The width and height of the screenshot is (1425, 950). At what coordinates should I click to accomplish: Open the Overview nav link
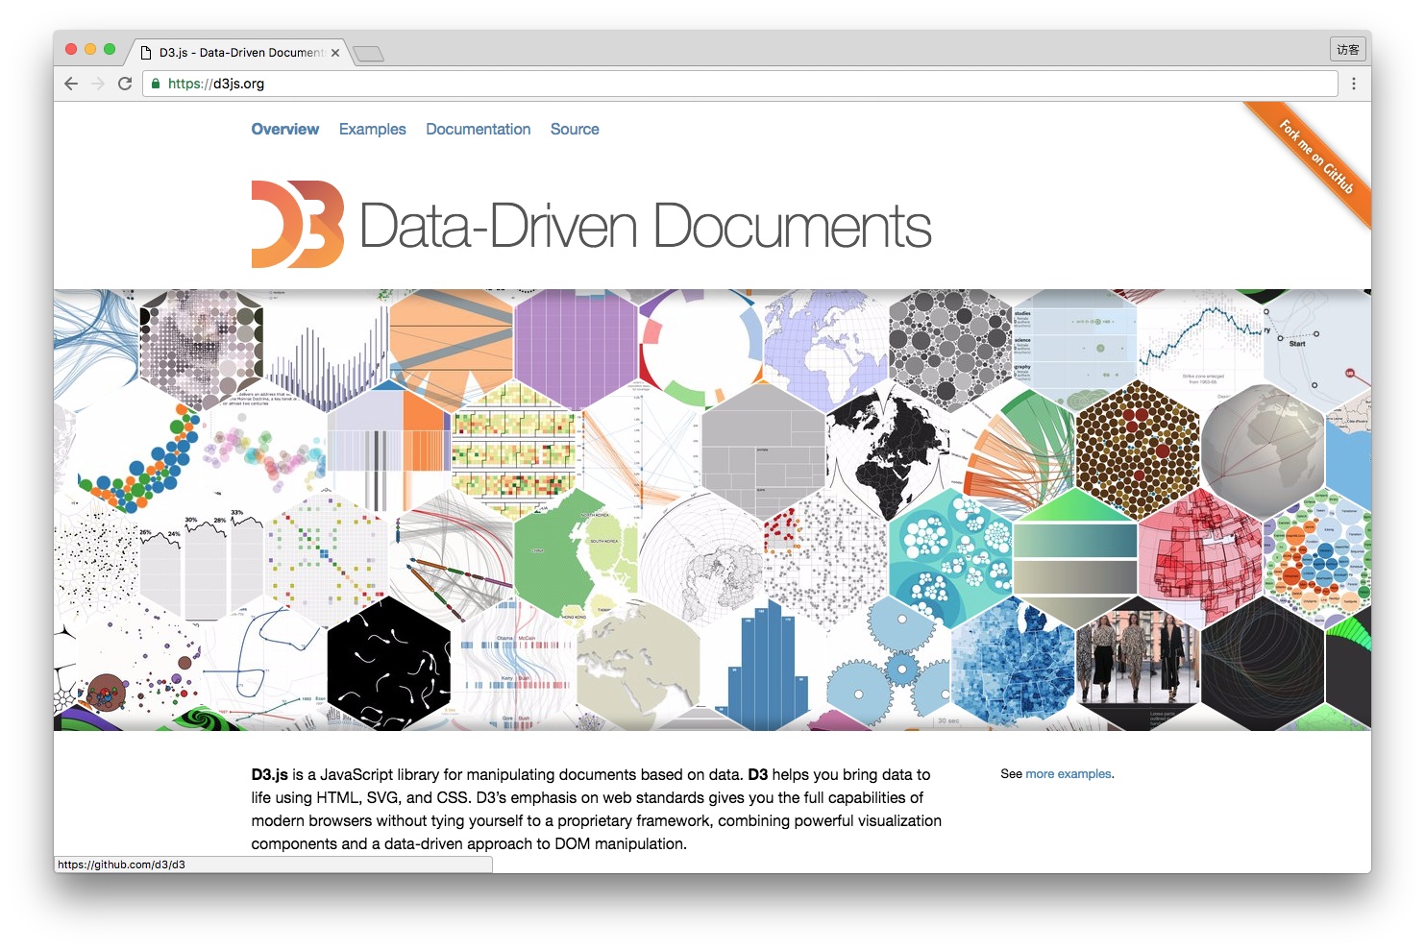point(285,129)
